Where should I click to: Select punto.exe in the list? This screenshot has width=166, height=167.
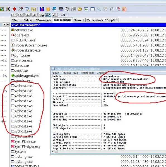pyautogui.click(x=21, y=55)
